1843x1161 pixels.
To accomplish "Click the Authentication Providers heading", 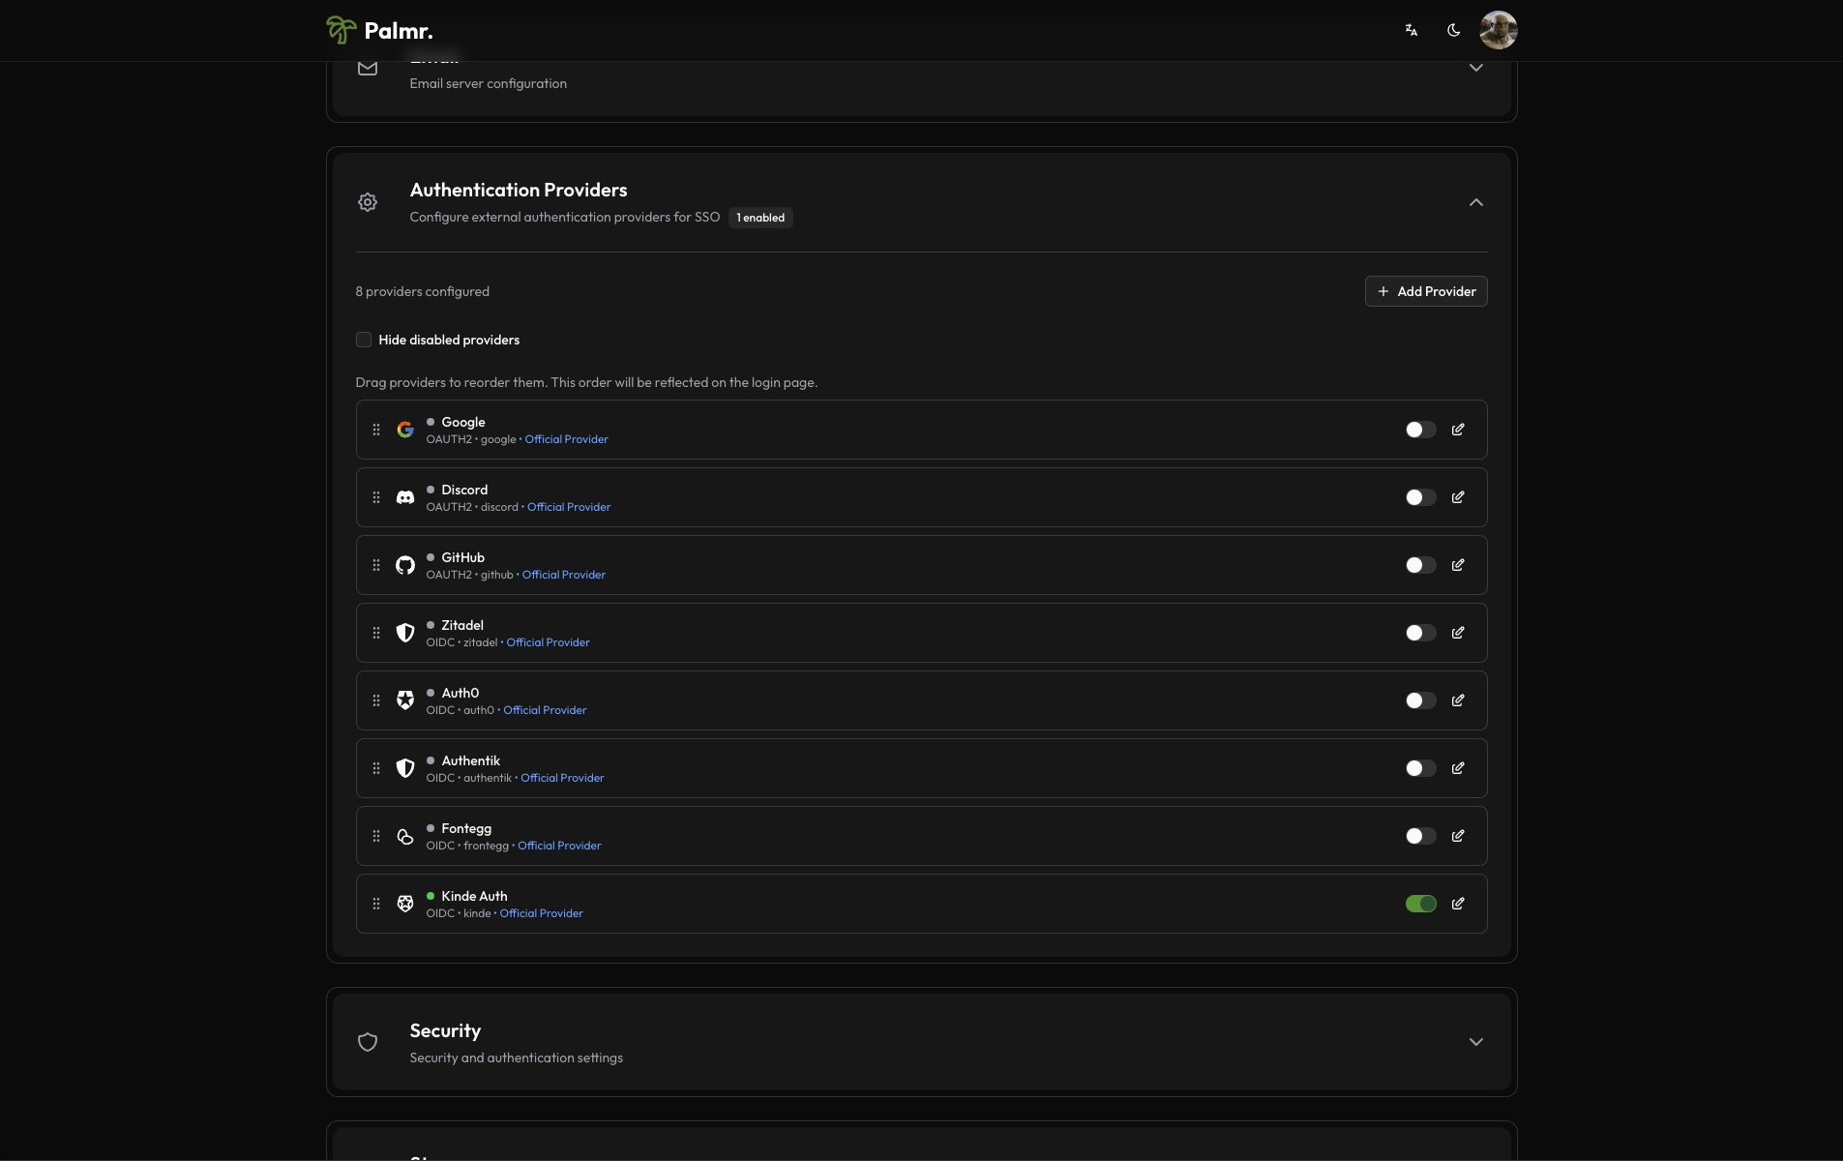I will (519, 190).
